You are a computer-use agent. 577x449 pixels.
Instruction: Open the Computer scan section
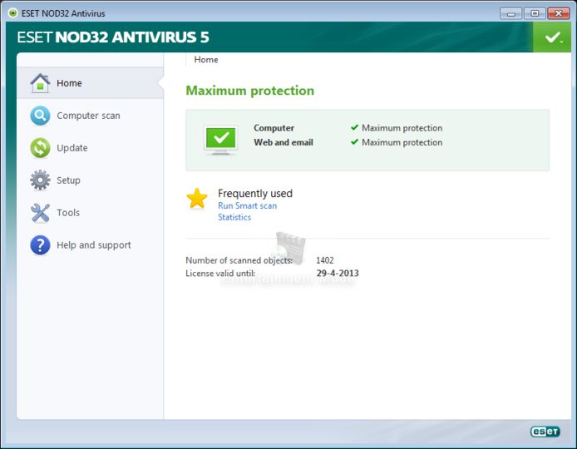[90, 116]
